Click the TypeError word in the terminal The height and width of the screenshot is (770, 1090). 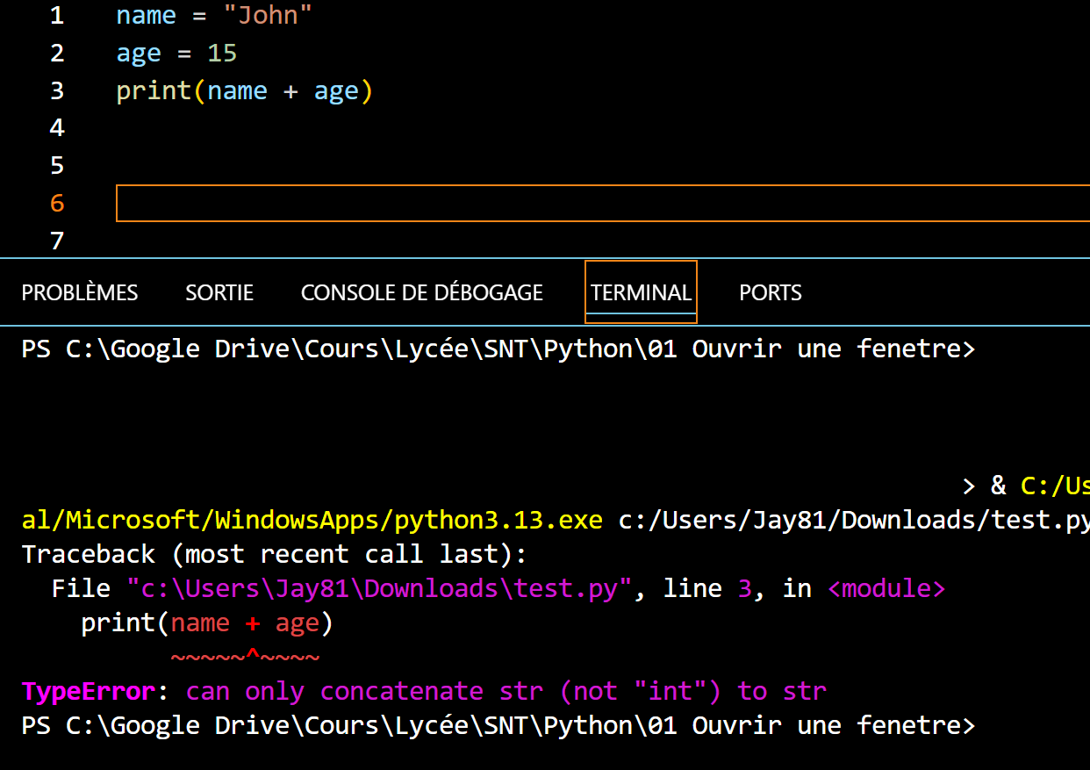pos(88,692)
